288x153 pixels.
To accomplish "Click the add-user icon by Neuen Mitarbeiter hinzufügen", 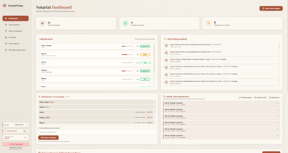I will pyautogui.click(x=39, y=128).
